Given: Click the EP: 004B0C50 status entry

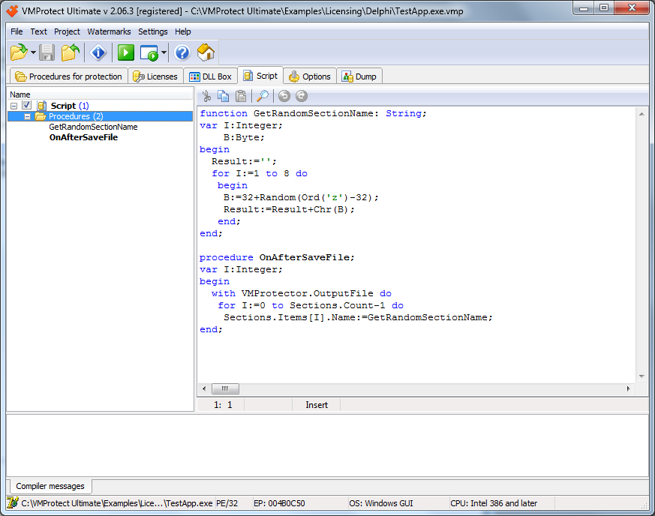Looking at the screenshot, I should coord(279,503).
